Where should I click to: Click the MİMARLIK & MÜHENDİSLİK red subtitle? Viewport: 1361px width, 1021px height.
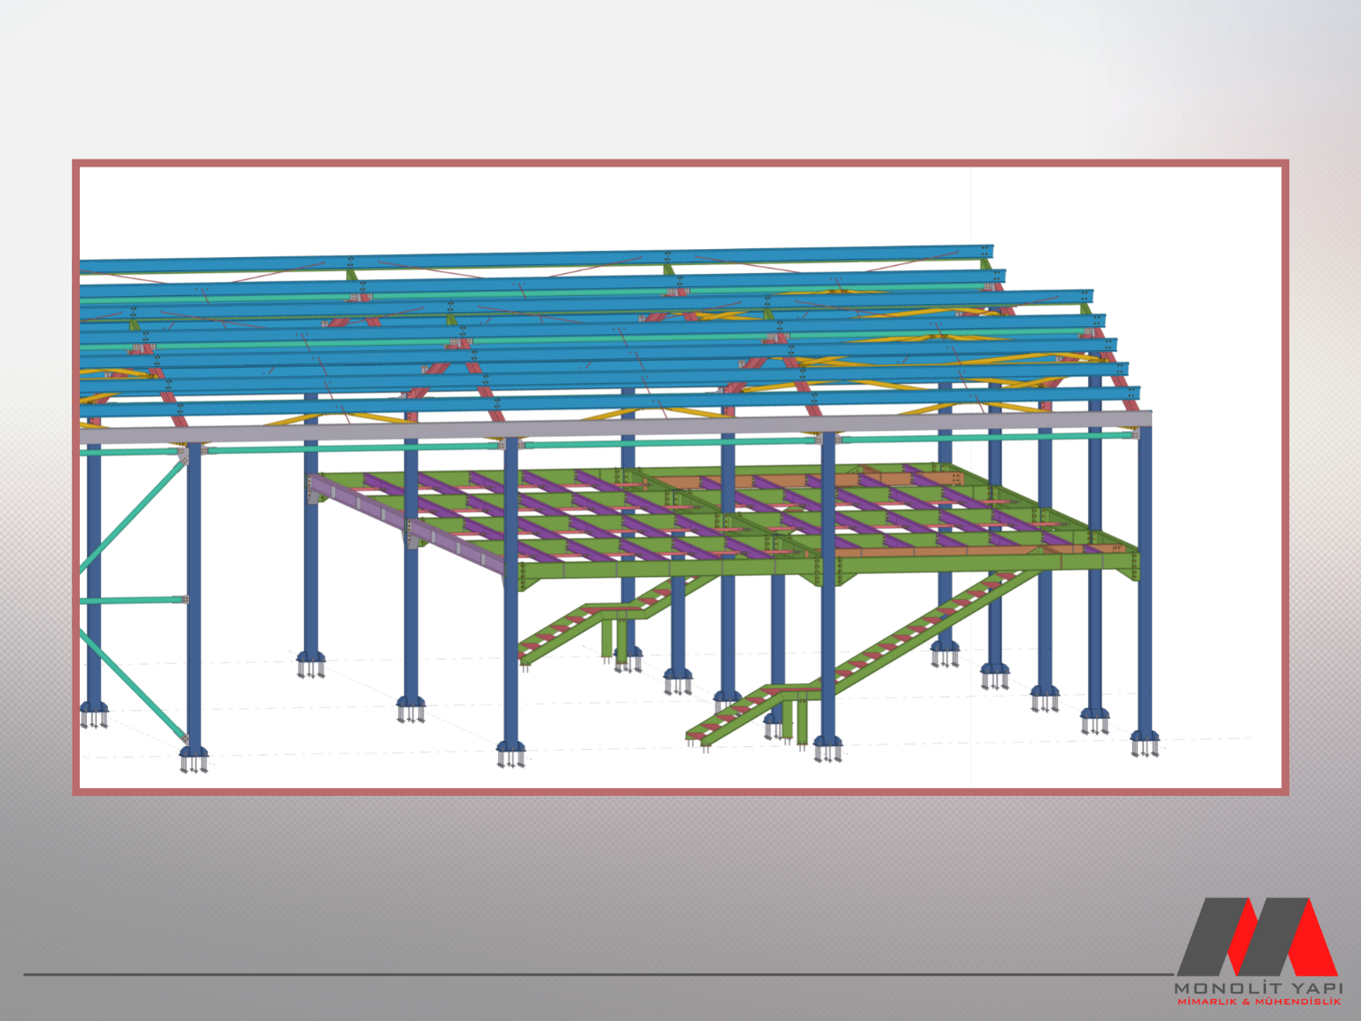[1258, 1002]
